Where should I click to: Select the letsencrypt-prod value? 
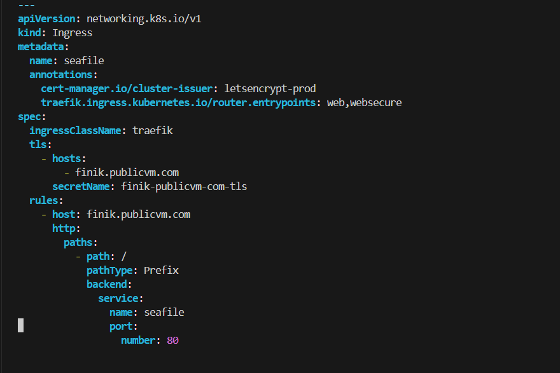(270, 89)
